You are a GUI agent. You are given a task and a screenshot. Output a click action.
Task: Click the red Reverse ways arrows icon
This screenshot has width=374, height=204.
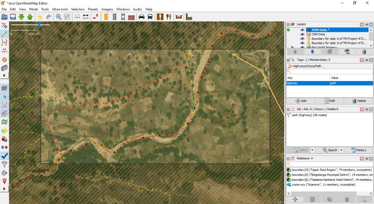pyautogui.click(x=96, y=17)
